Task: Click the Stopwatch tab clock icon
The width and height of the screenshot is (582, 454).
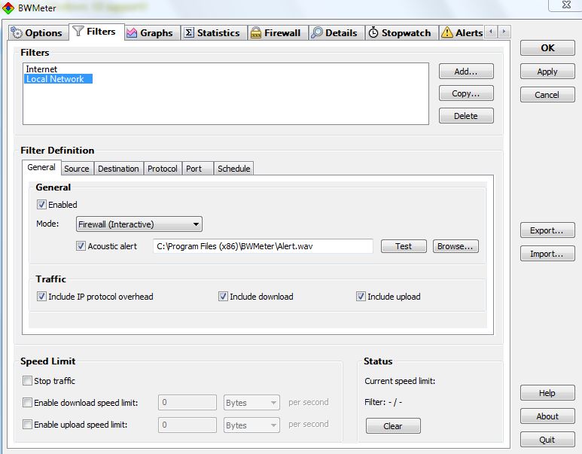Action: (373, 32)
